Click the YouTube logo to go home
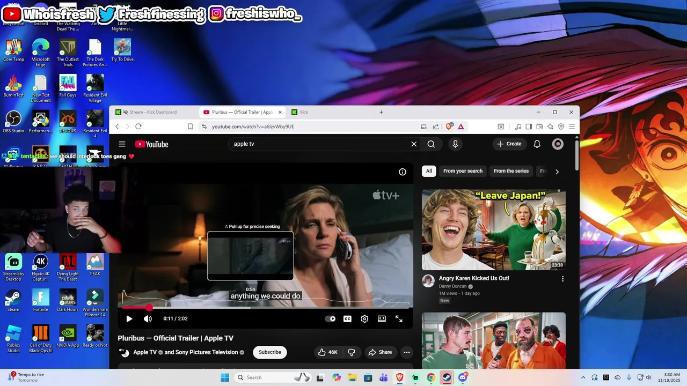Viewport: 687px width, 386px height. [151, 144]
